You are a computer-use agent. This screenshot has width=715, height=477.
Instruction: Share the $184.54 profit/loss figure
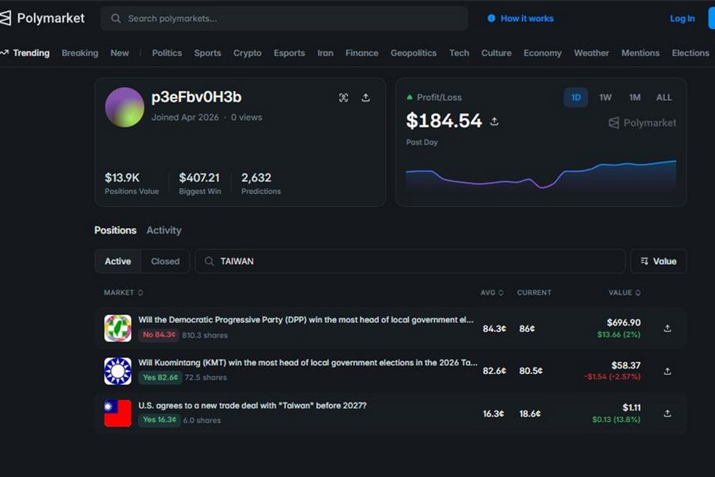coord(494,122)
